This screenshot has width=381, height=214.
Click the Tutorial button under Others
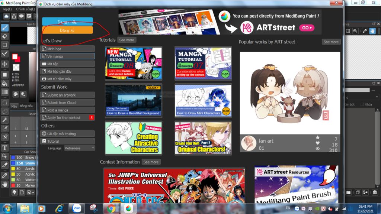pyautogui.click(x=68, y=141)
